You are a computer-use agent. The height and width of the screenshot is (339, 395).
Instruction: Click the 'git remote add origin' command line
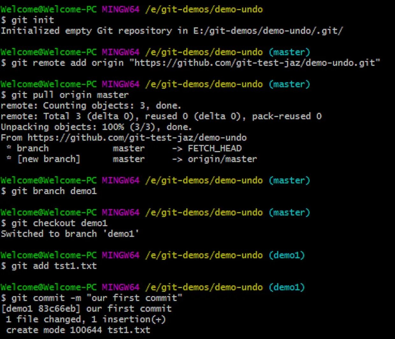point(190,63)
